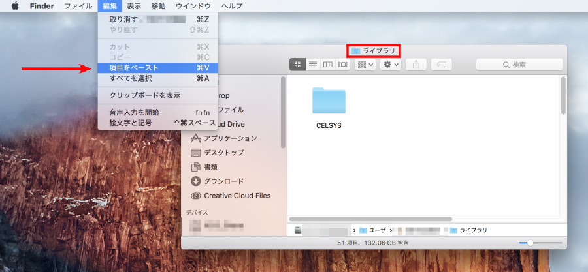Click the disk icon in path bar
The width and height of the screenshot is (588, 272).
click(298, 230)
